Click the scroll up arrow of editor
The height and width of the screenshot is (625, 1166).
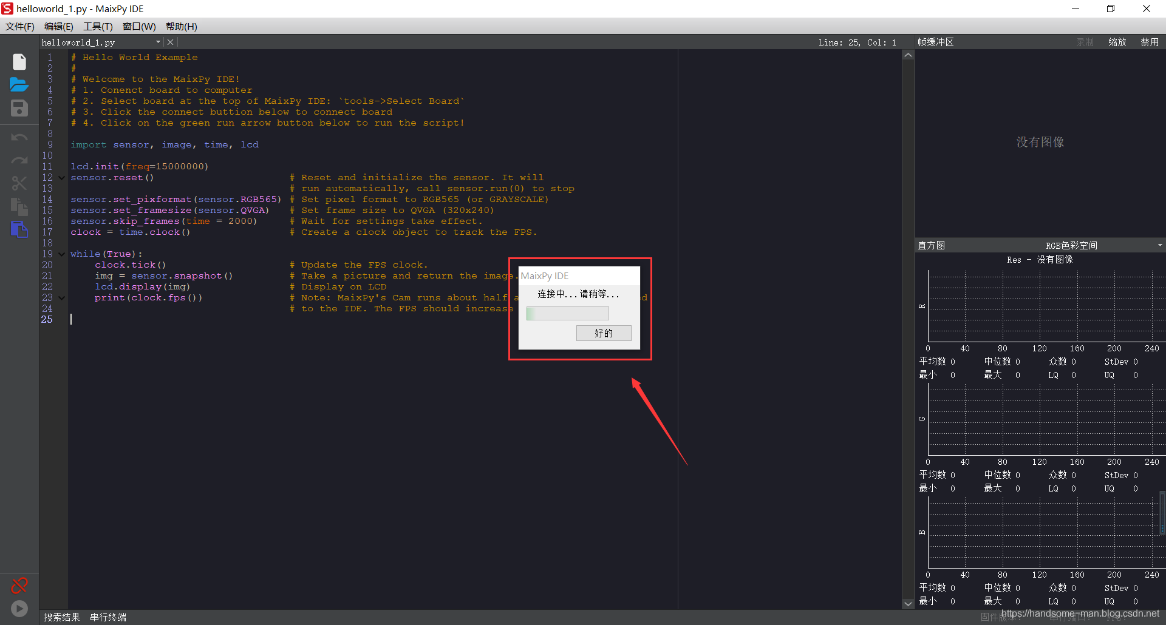(x=908, y=55)
